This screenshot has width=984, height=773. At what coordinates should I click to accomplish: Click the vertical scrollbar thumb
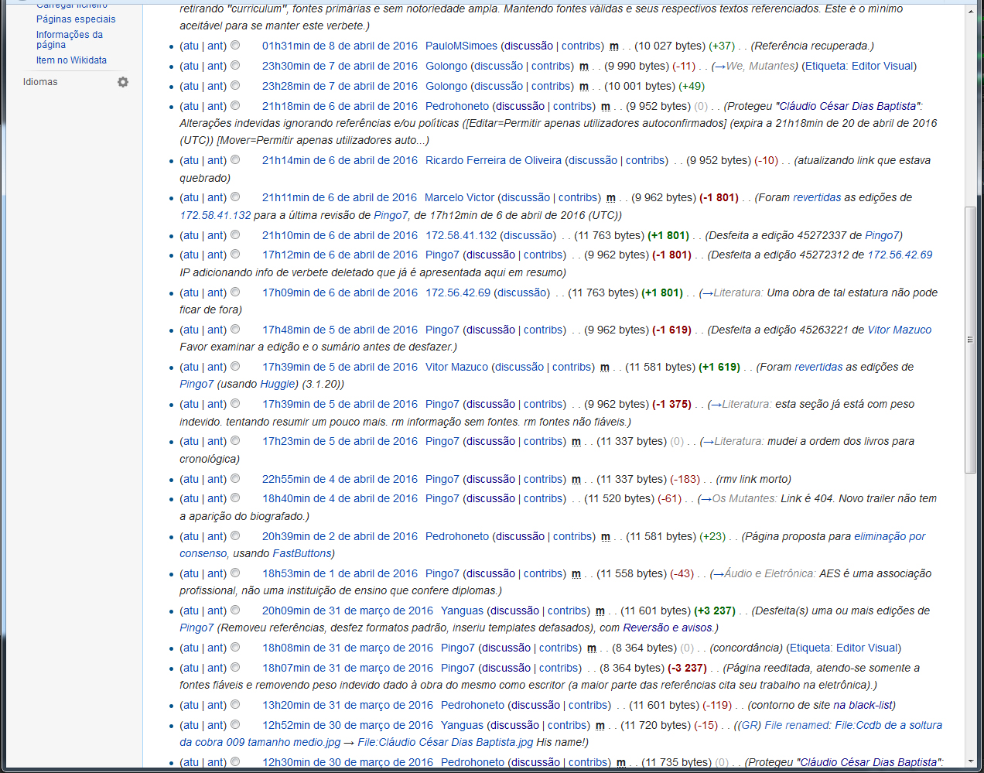pyautogui.click(x=971, y=339)
